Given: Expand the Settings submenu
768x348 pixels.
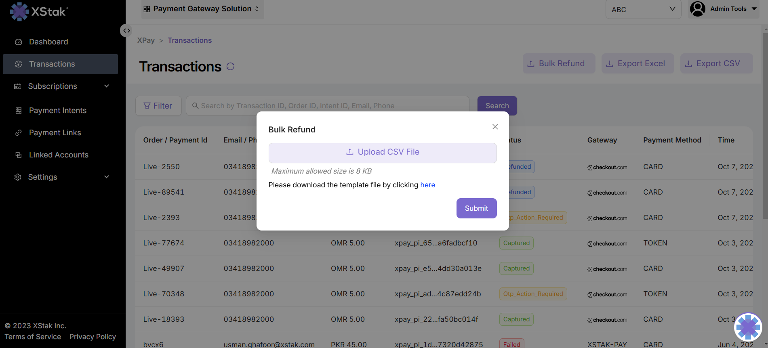Looking at the screenshot, I should point(107,177).
